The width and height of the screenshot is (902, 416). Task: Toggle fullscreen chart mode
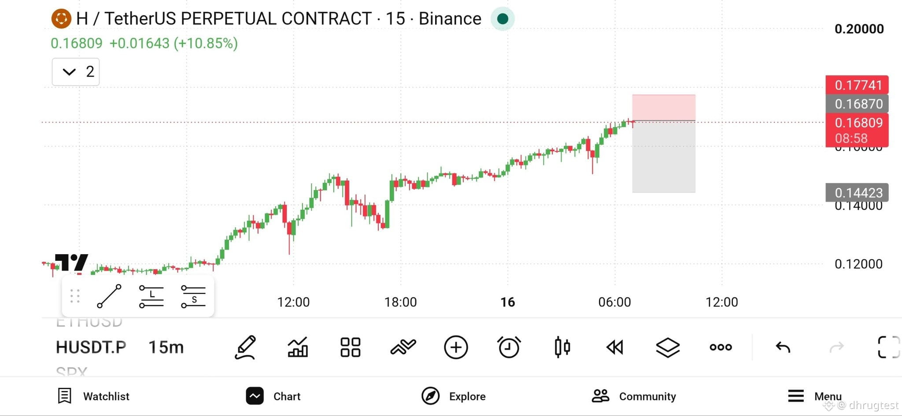pyautogui.click(x=889, y=347)
